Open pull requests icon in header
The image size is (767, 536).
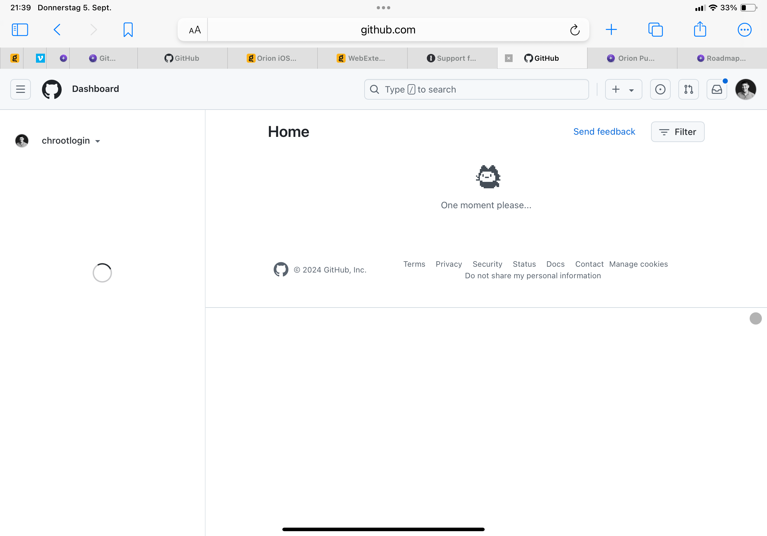pos(688,89)
